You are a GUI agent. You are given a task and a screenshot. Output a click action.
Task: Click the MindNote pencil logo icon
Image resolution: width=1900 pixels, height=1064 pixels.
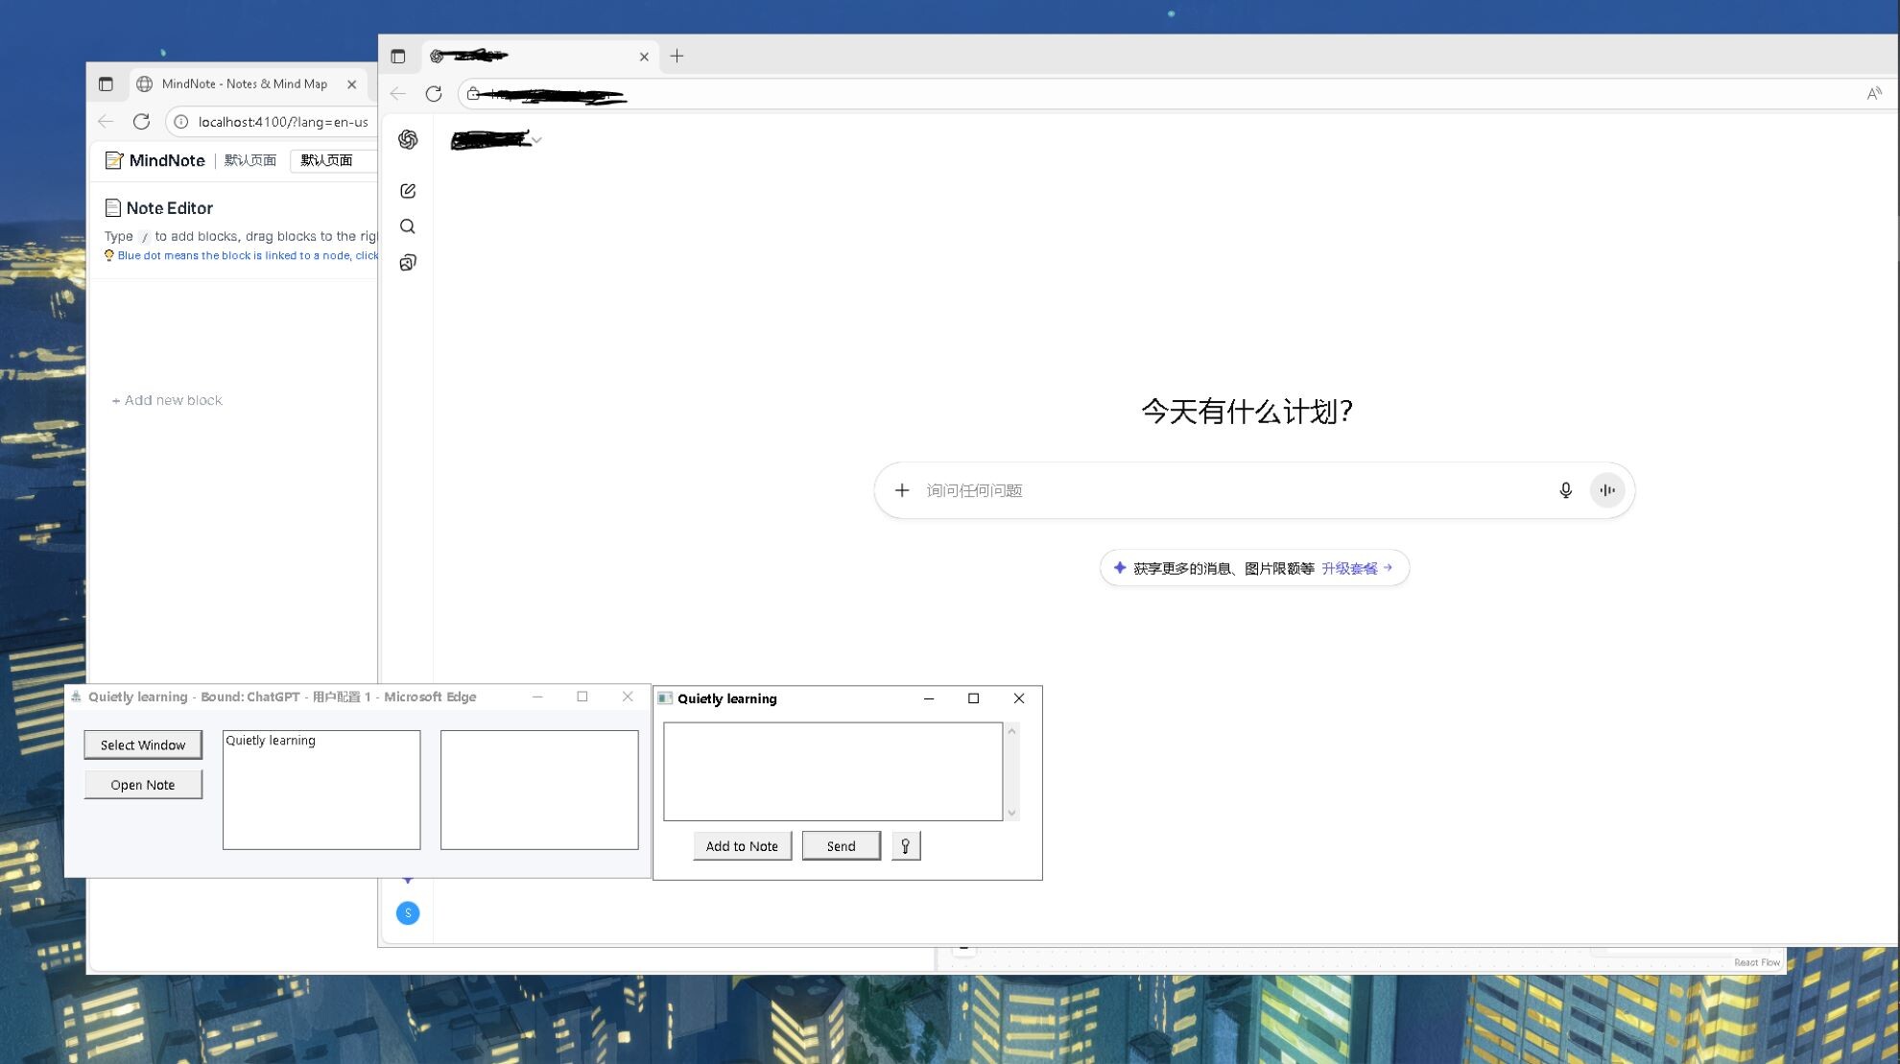tap(114, 160)
